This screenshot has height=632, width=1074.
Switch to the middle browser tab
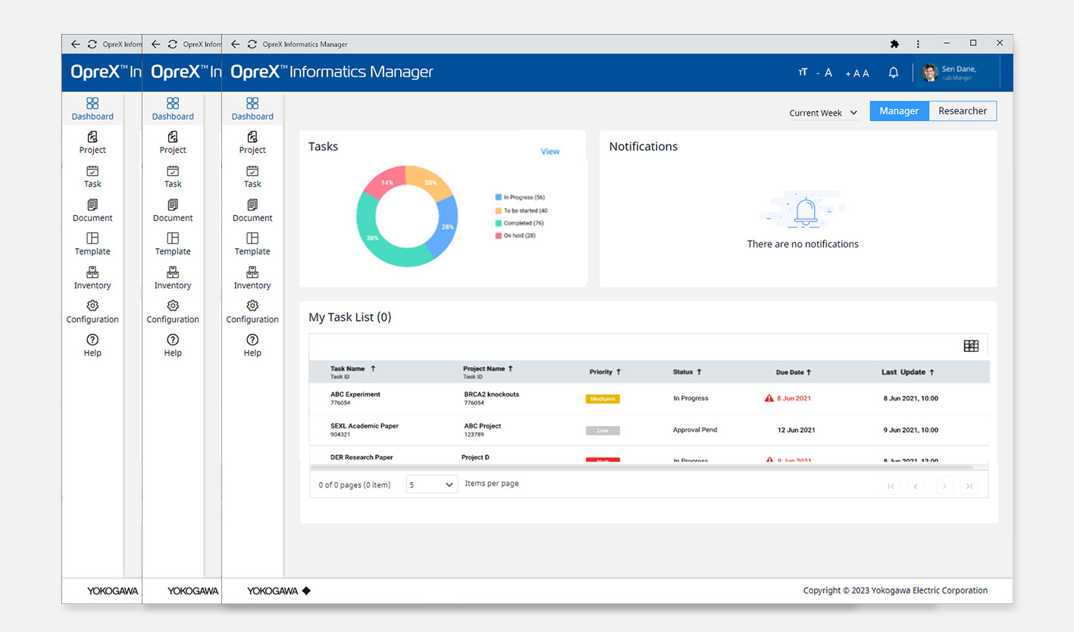point(182,44)
